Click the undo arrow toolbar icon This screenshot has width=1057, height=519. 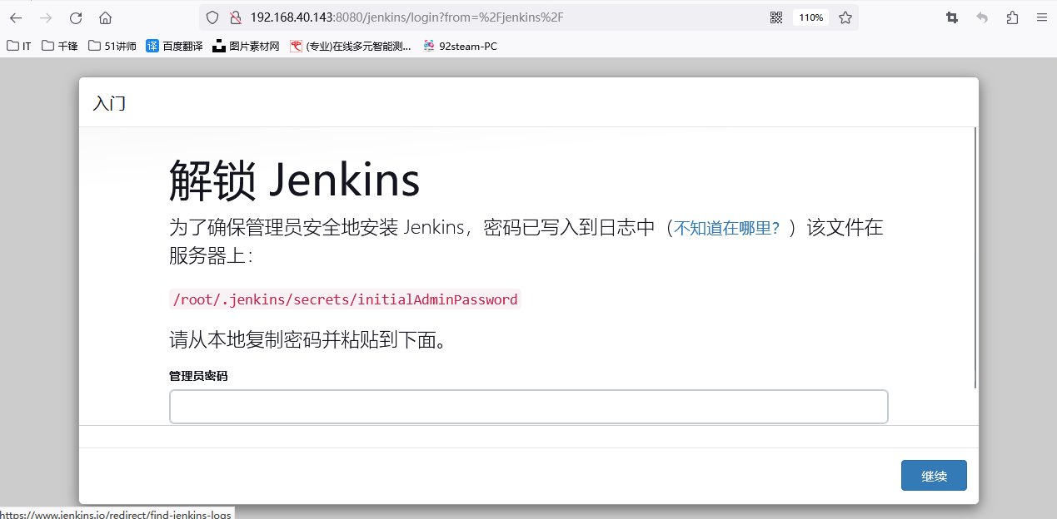tap(982, 17)
